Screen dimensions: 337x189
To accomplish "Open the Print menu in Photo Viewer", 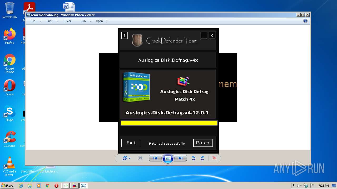I will click(x=49, y=21).
